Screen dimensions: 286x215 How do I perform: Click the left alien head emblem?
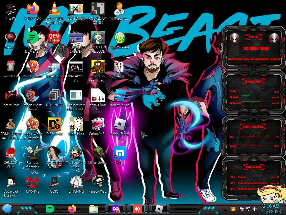point(234,38)
